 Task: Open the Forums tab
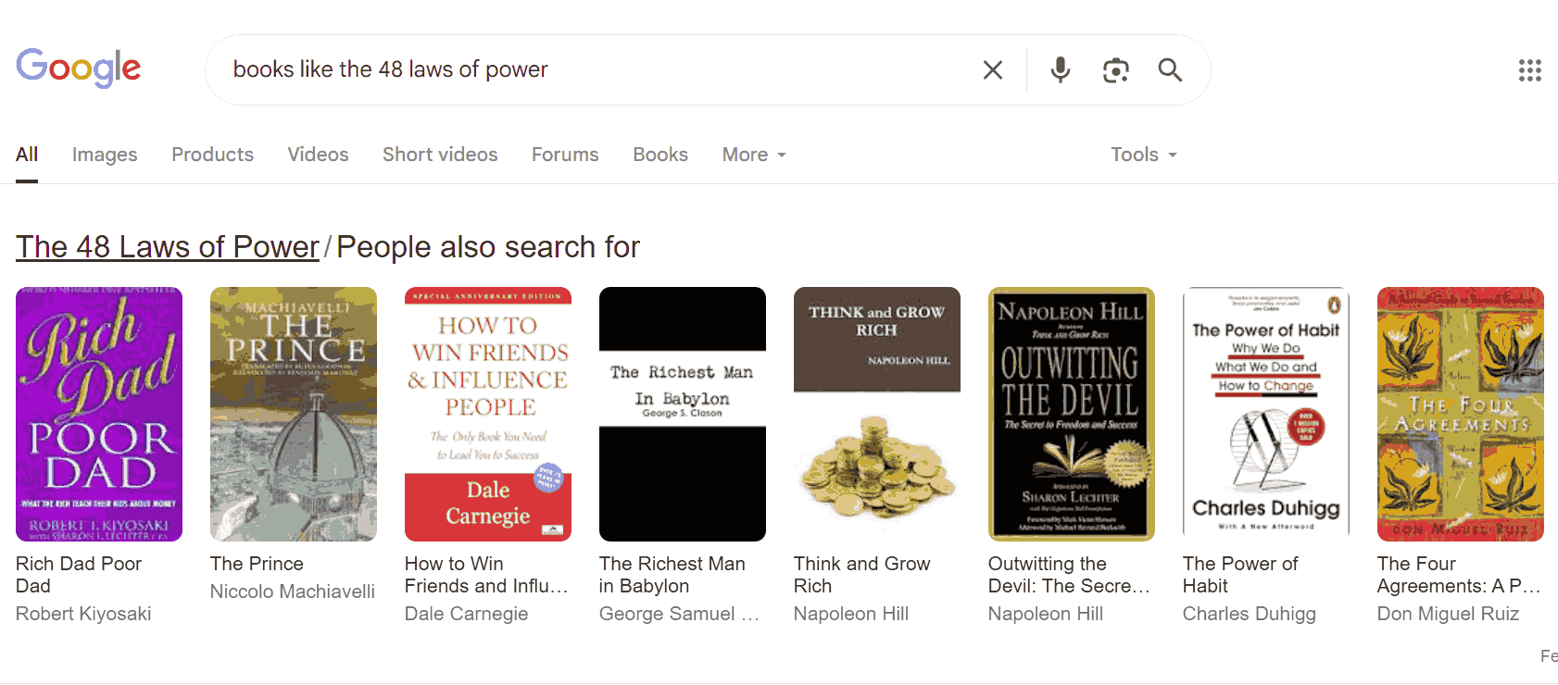(x=565, y=155)
